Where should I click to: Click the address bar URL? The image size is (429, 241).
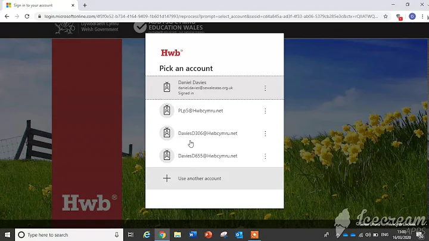pos(211,17)
